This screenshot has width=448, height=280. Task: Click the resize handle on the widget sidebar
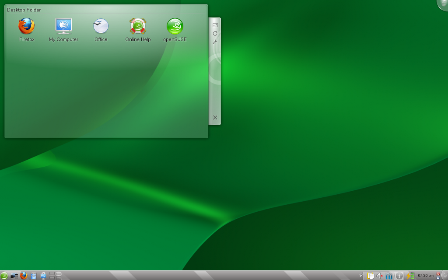[x=215, y=25]
